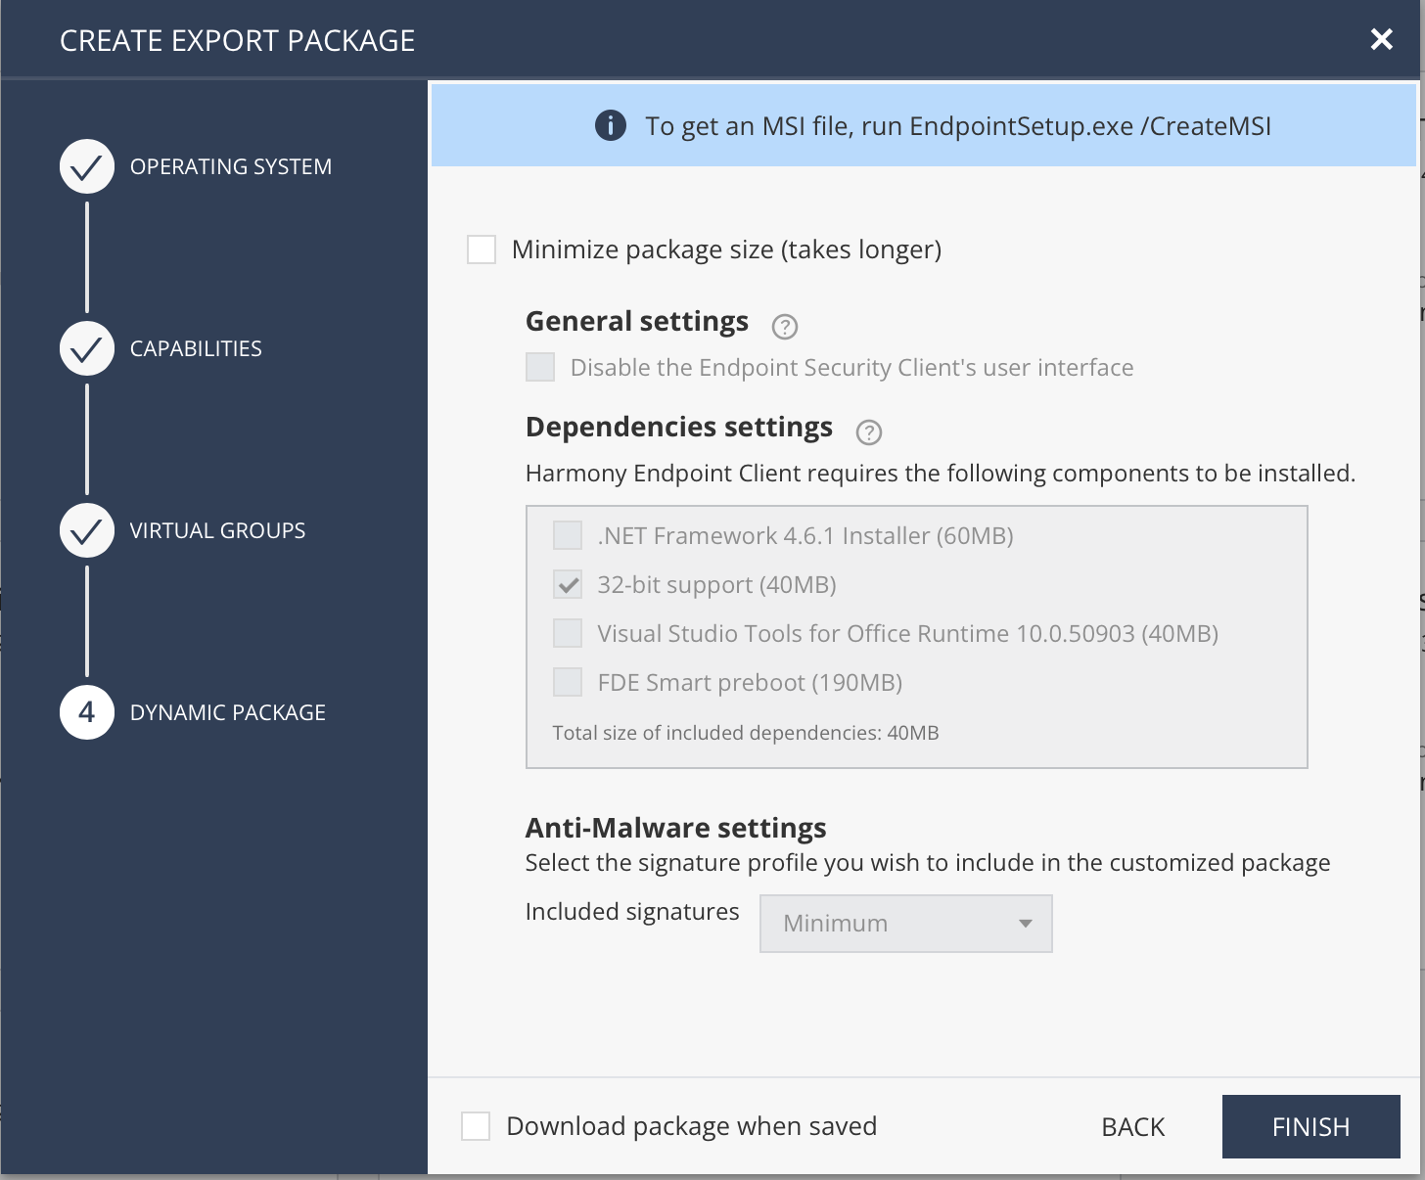Click the Capabilities step checkmark icon
Image resolution: width=1425 pixels, height=1180 pixels.
tap(87, 349)
